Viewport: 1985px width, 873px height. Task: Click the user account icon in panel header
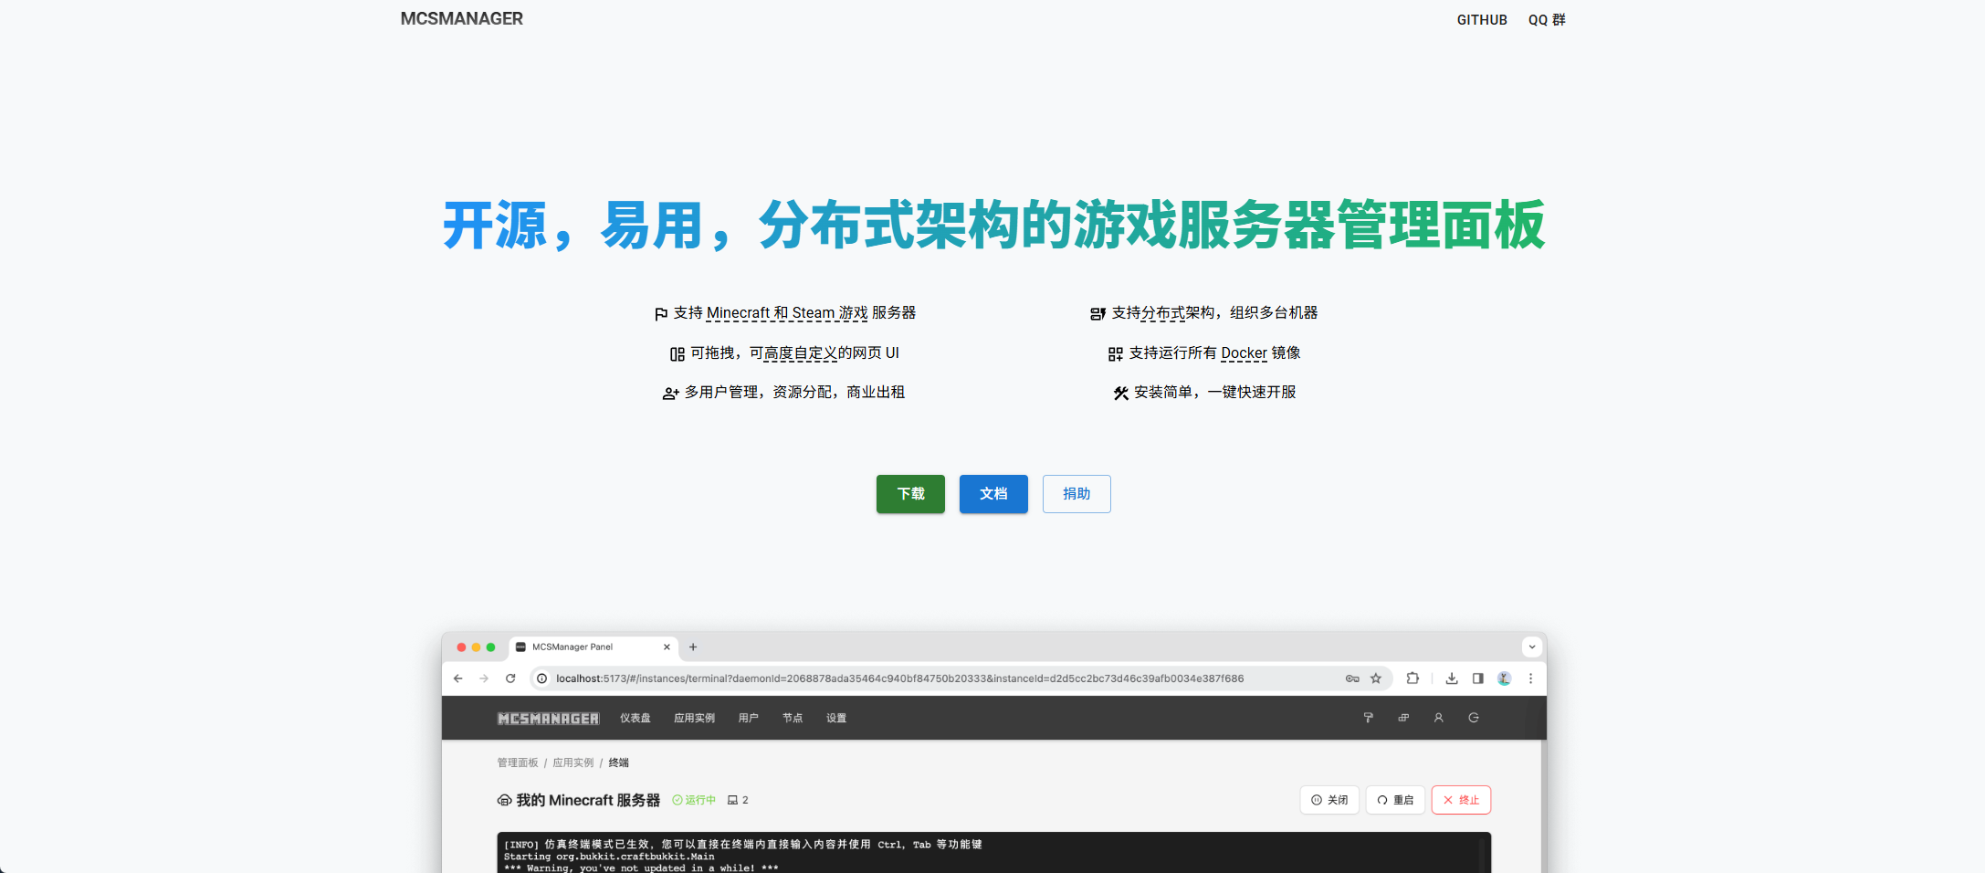(1438, 718)
